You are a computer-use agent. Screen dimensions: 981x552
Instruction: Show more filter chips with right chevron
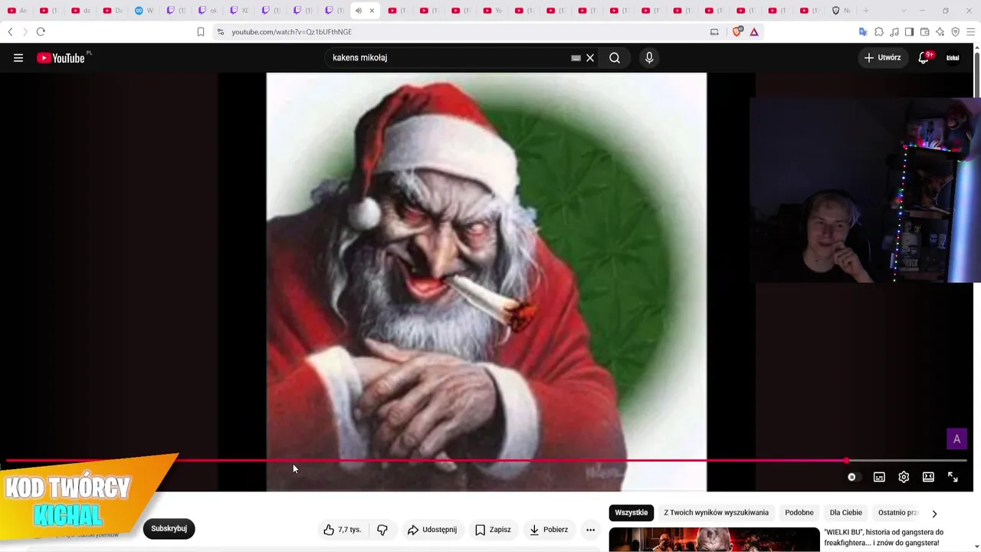(933, 513)
